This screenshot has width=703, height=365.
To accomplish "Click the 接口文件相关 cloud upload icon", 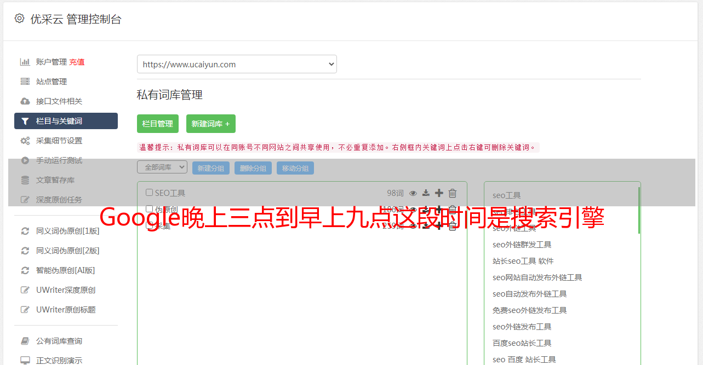I will [25, 101].
